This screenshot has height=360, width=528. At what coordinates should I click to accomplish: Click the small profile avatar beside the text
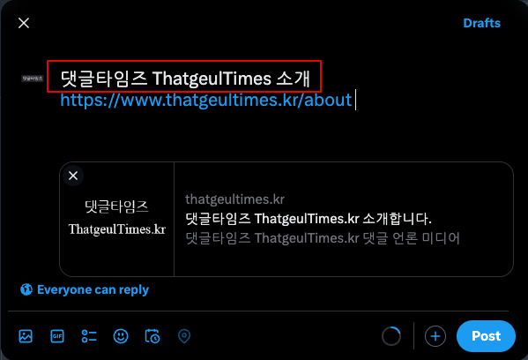click(33, 79)
